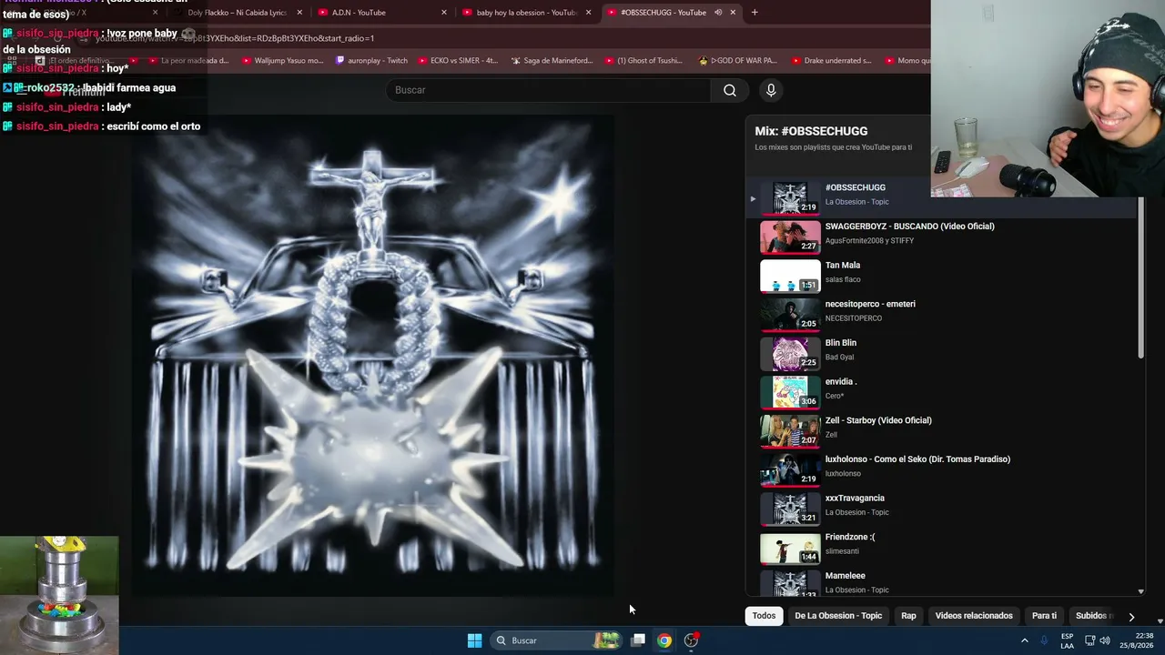Screen dimensions: 1165x655
Task: Show more filter chips with right arrow
Action: click(1131, 617)
